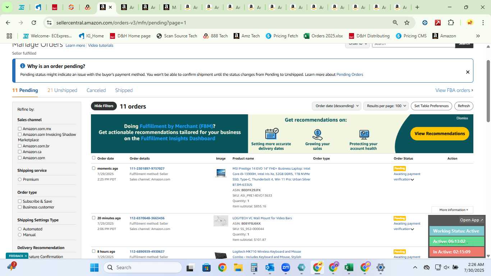Show hidden system tray icons
Image resolution: width=491 pixels, height=276 pixels.
click(415, 267)
